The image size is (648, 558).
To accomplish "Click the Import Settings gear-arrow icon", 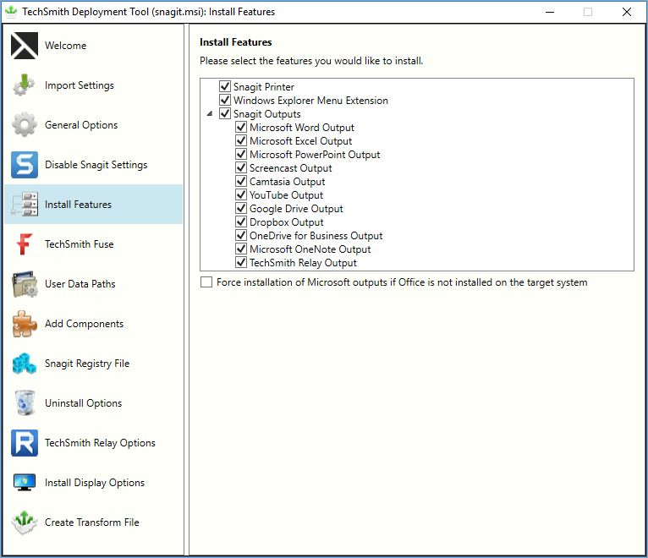I will 25,85.
